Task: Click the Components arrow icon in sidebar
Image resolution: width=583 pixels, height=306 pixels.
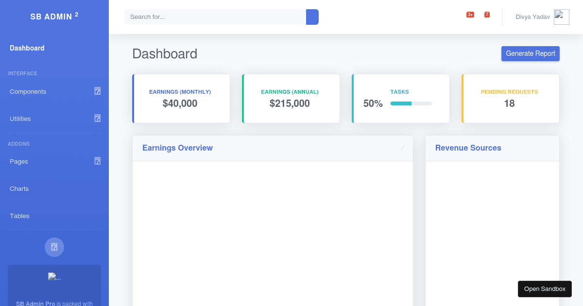Action: (97, 91)
